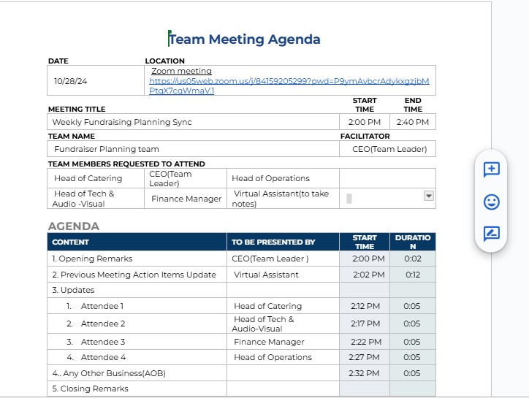Screen dimensions: 529x398
Task: Click the Virtual Assistant(to take notes) cell
Action: pos(281,199)
